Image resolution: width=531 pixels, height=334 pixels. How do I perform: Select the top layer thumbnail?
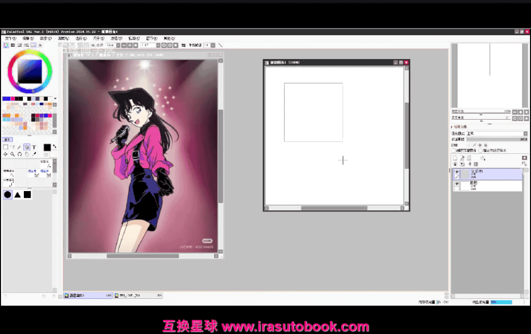pyautogui.click(x=464, y=174)
